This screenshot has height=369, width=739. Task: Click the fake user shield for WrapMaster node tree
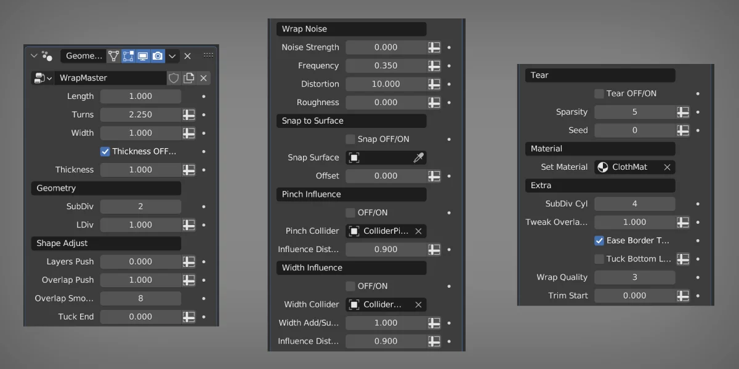tap(174, 77)
